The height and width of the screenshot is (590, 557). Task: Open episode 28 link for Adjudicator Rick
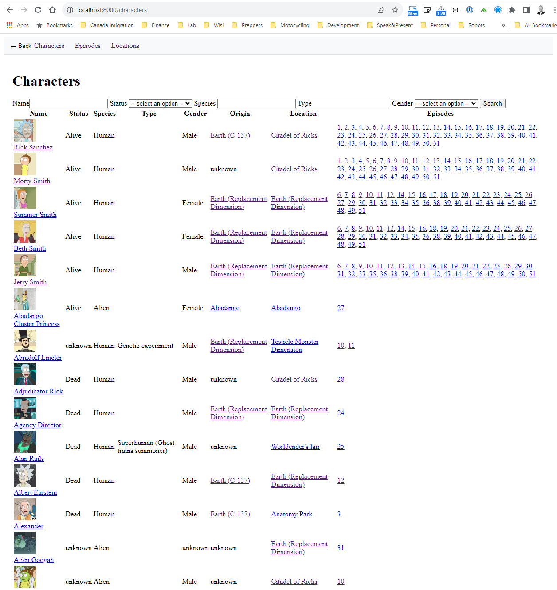coord(341,379)
